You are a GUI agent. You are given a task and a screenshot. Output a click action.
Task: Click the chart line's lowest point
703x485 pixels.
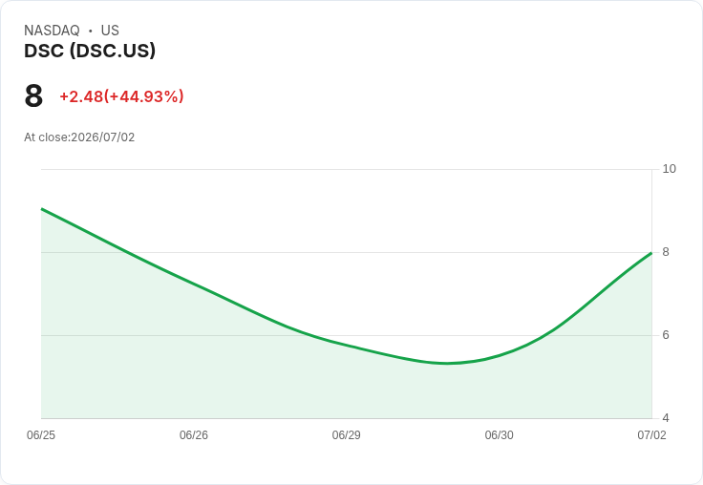tap(447, 363)
